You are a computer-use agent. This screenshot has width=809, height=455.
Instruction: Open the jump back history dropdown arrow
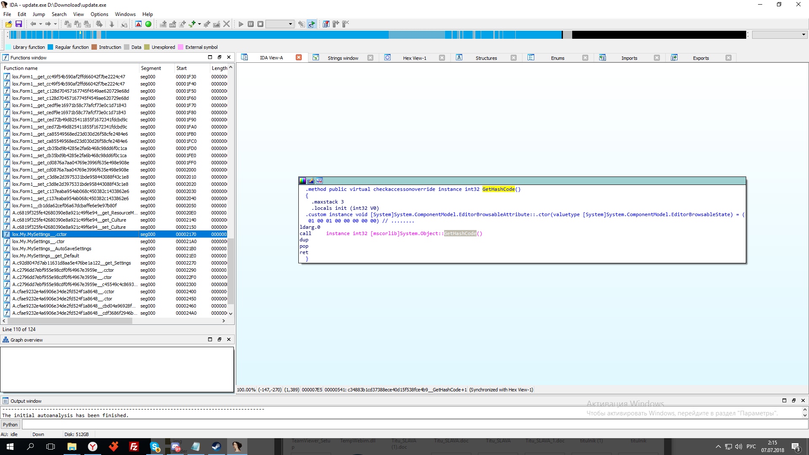(40, 24)
